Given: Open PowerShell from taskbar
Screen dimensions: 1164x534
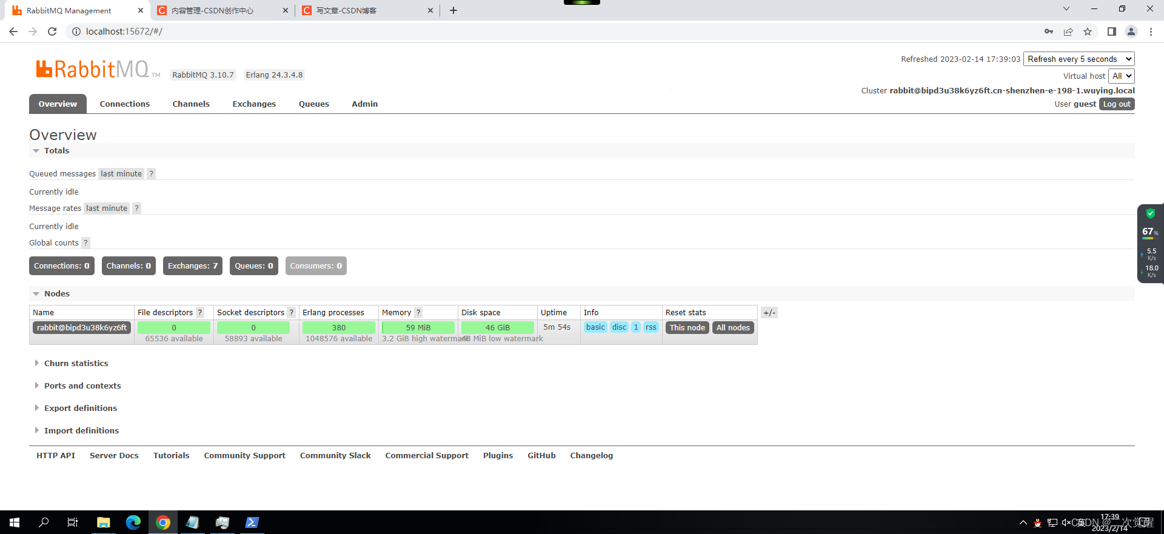Looking at the screenshot, I should [252, 522].
